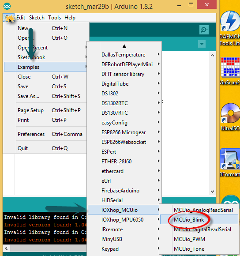Click console horizontal scroll left arrow
The height and width of the screenshot is (256, 240).
(x=6, y=248)
